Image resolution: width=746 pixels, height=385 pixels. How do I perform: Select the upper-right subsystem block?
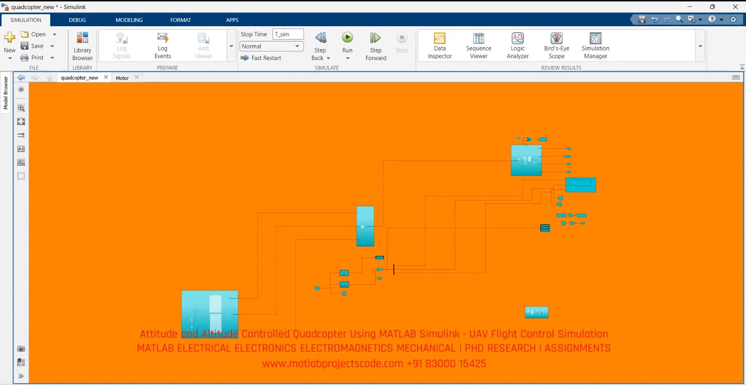pos(526,161)
